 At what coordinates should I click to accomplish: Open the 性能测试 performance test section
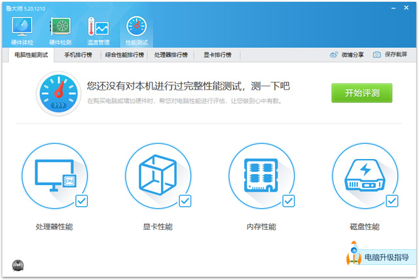click(137, 31)
